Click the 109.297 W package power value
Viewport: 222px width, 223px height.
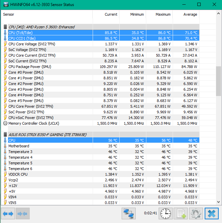click(x=109, y=67)
